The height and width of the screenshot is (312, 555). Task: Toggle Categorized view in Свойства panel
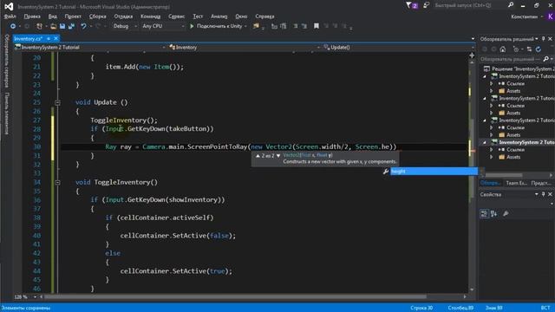[484, 213]
